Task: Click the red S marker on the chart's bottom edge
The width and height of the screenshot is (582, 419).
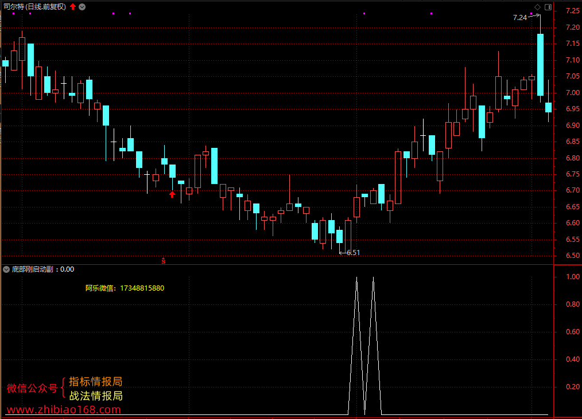Action: [x=164, y=261]
